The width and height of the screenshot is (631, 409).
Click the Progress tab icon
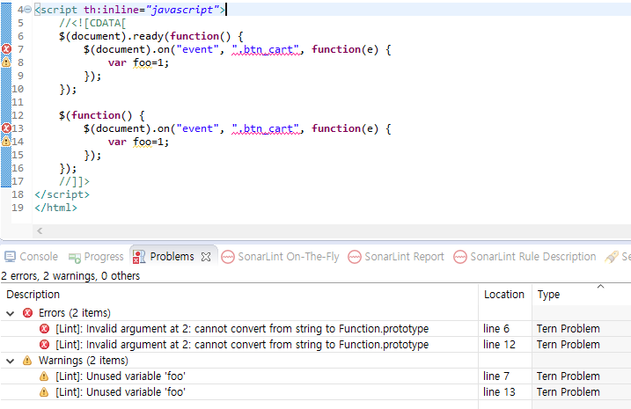tap(75, 258)
